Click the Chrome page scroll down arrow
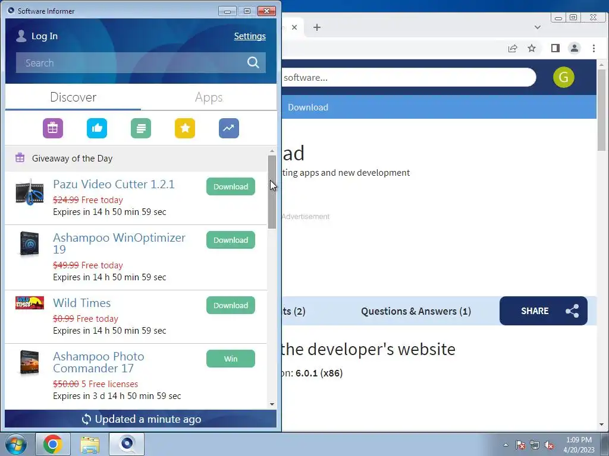The image size is (609, 456). coord(602,425)
